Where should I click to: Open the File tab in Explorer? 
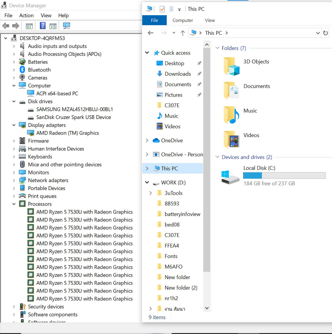[x=154, y=20]
